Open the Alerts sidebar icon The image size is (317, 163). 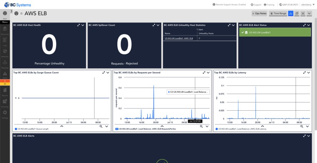point(5,75)
